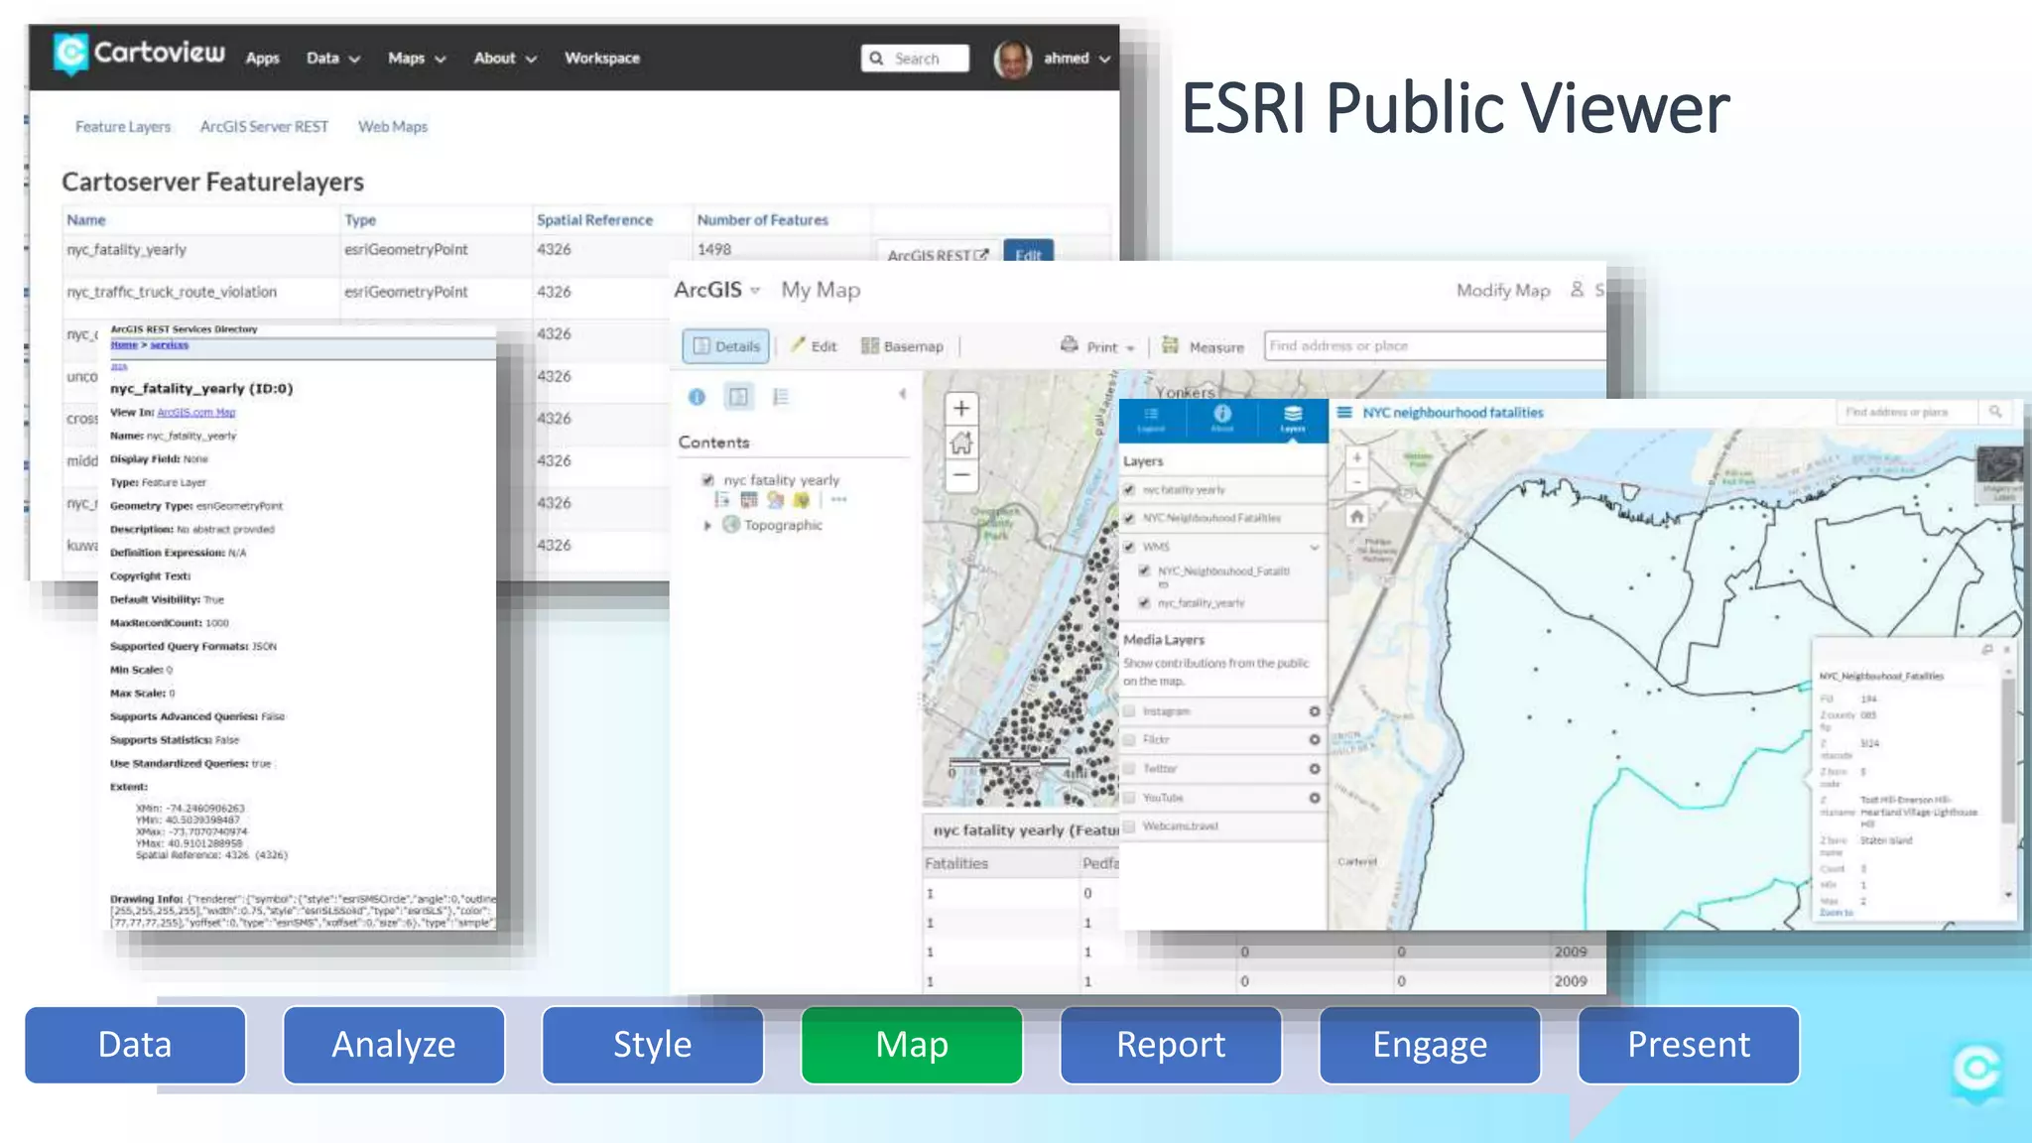Enable the Instagram media layer

point(1129,711)
